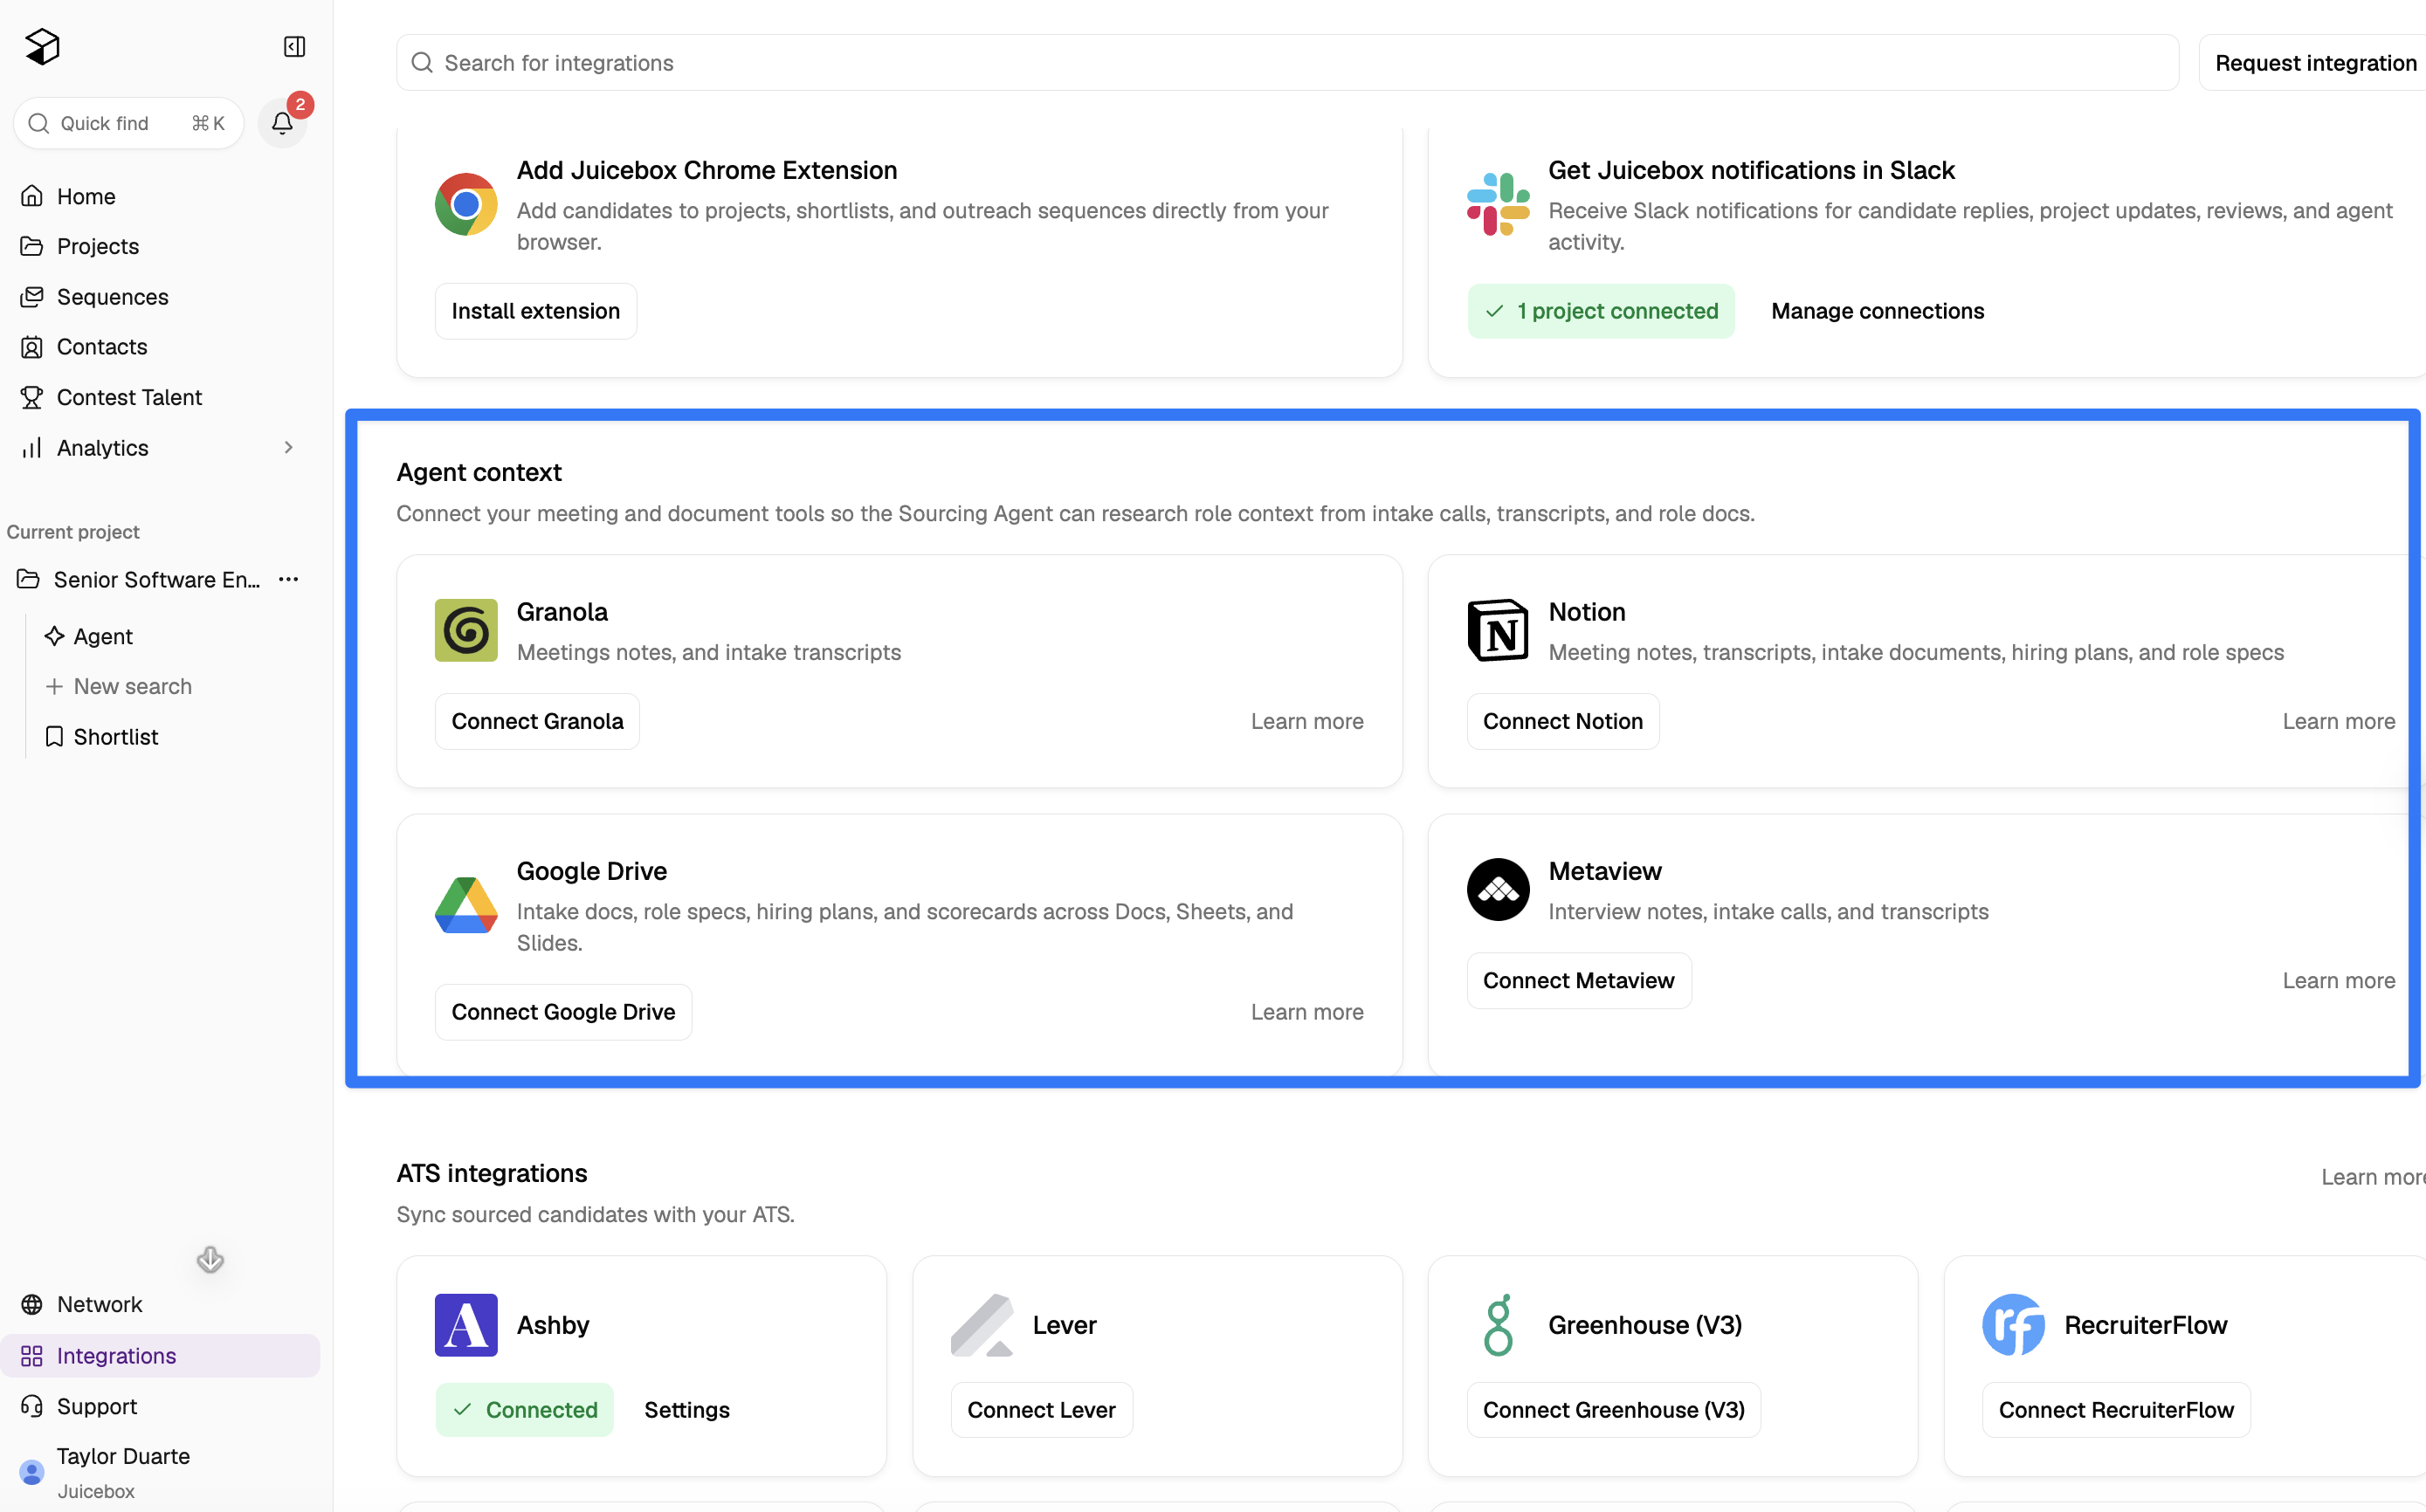Collapse the sidebar panel icon
The width and height of the screenshot is (2426, 1512).
(294, 47)
